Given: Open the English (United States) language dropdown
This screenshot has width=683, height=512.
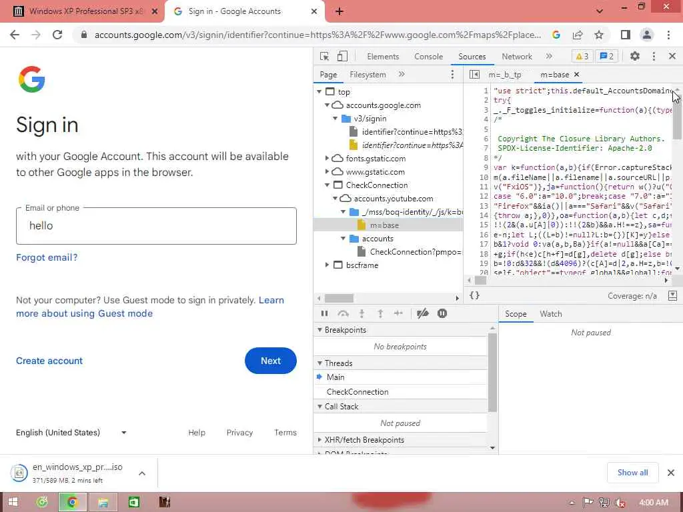Looking at the screenshot, I should [x=71, y=433].
